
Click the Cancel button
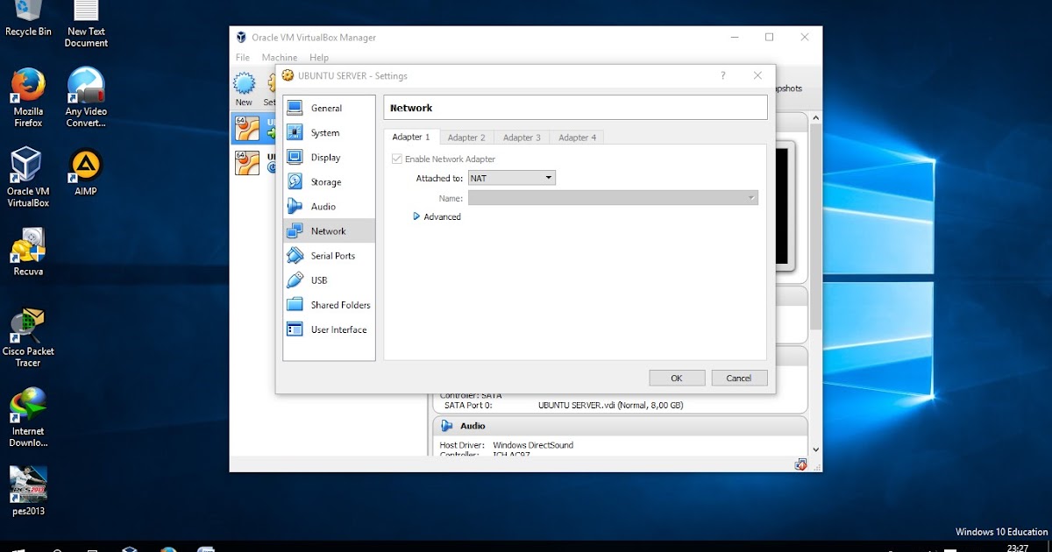(x=739, y=378)
